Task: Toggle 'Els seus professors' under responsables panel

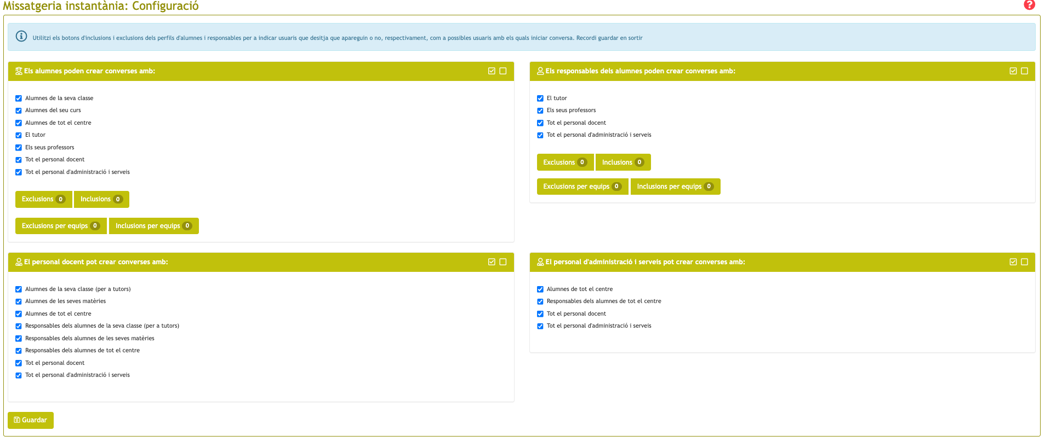Action: pos(540,111)
